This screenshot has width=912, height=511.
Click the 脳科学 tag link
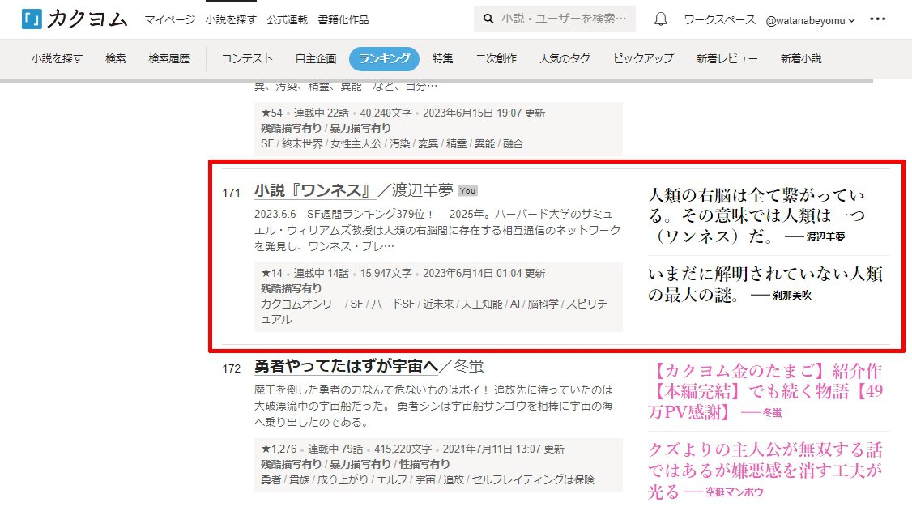click(543, 304)
